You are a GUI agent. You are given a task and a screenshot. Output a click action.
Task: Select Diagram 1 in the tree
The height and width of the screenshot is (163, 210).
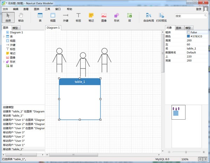(16, 32)
